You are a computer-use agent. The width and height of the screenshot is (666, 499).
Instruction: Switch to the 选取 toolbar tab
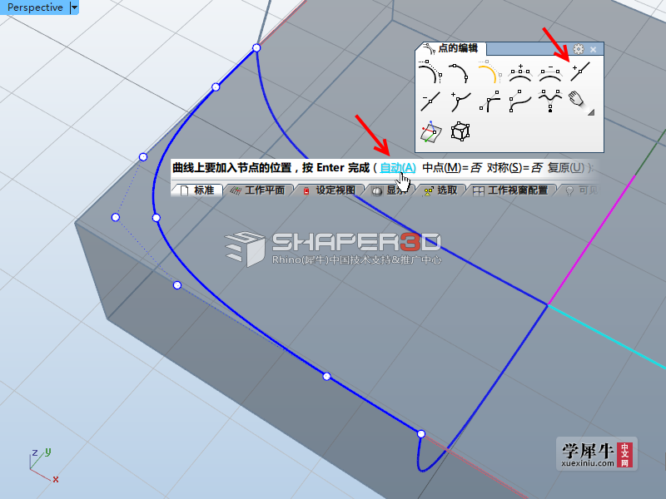(441, 190)
